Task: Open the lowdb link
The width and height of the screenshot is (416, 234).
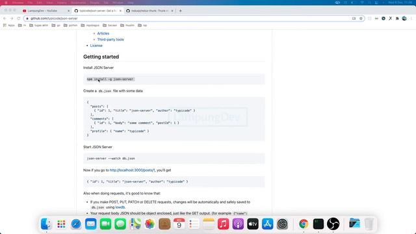Action: point(120,207)
